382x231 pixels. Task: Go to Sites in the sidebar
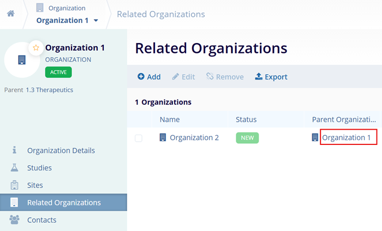click(35, 185)
